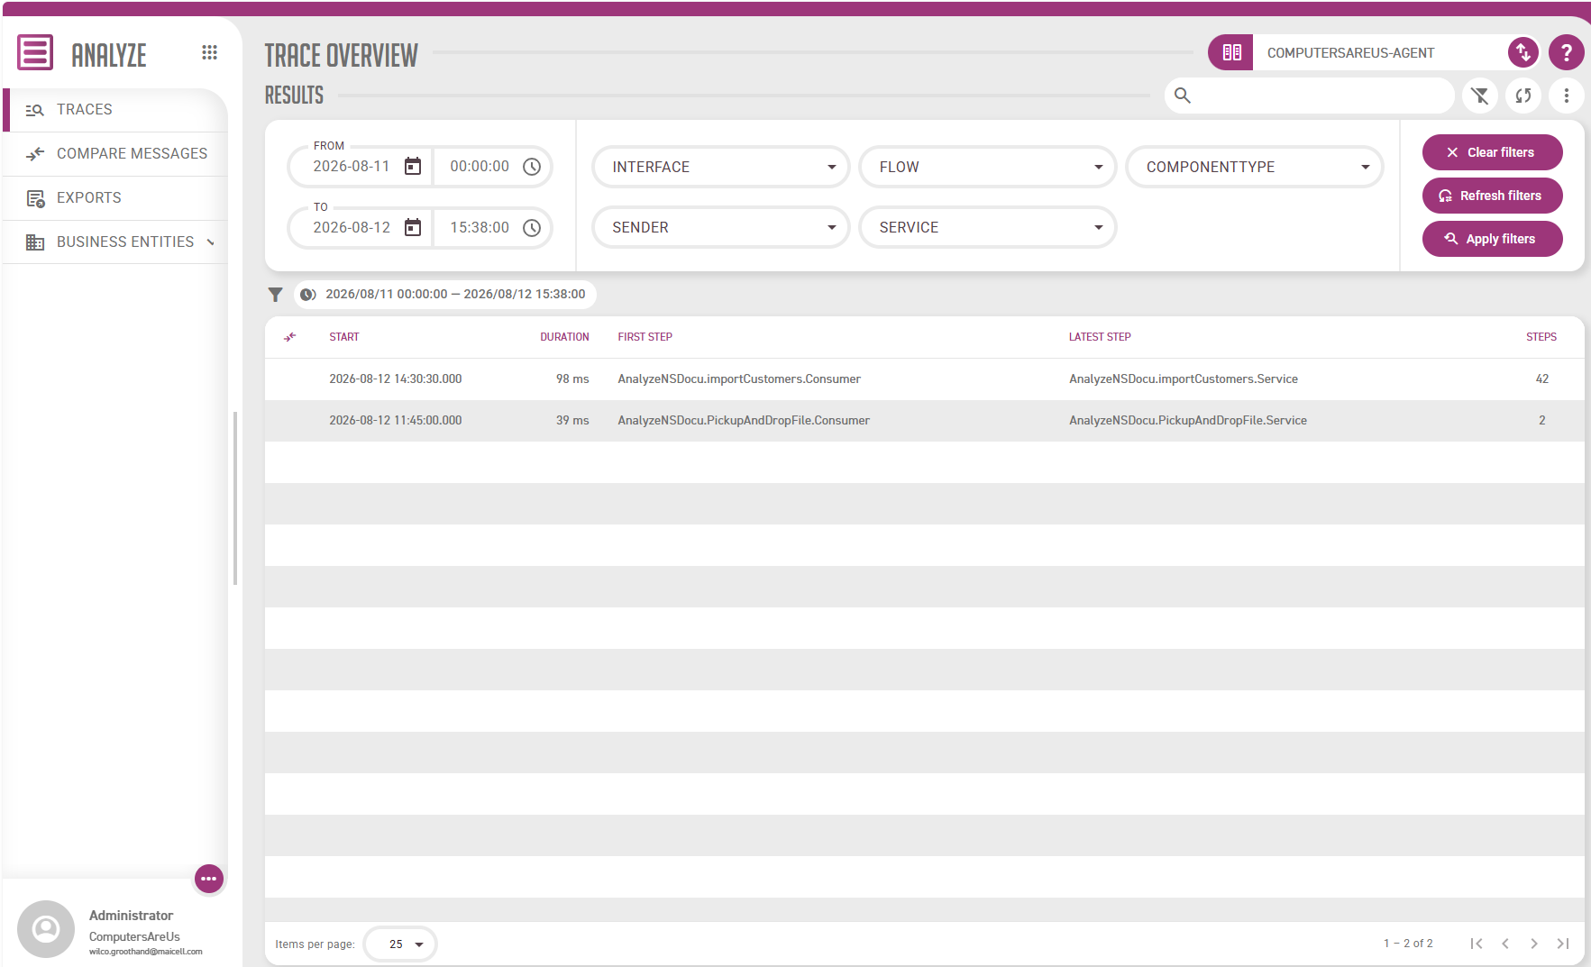
Task: Click the Clear filters button
Action: coord(1493,152)
